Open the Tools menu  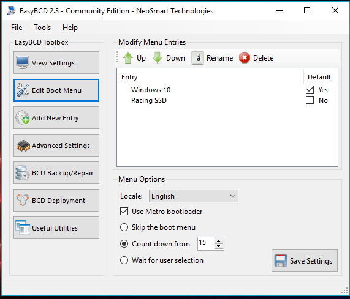[x=42, y=28]
